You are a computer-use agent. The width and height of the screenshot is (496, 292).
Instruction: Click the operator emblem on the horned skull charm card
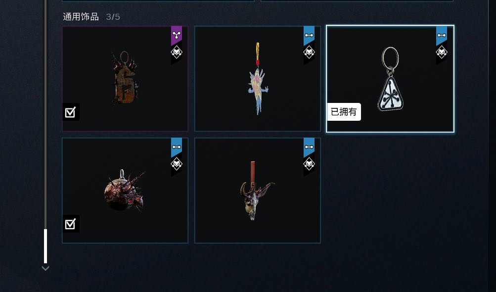tap(309, 164)
